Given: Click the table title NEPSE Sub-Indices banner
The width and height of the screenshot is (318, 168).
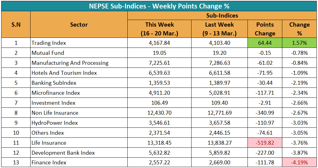Looking at the screenshot, I should pyautogui.click(x=159, y=6).
